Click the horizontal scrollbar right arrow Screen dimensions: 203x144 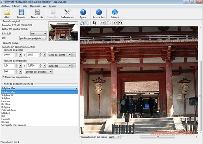click(197, 137)
